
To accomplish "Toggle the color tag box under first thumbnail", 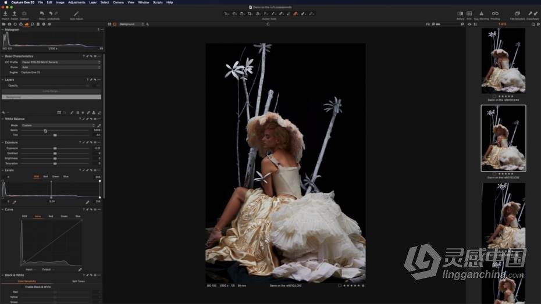I will tap(494, 96).
